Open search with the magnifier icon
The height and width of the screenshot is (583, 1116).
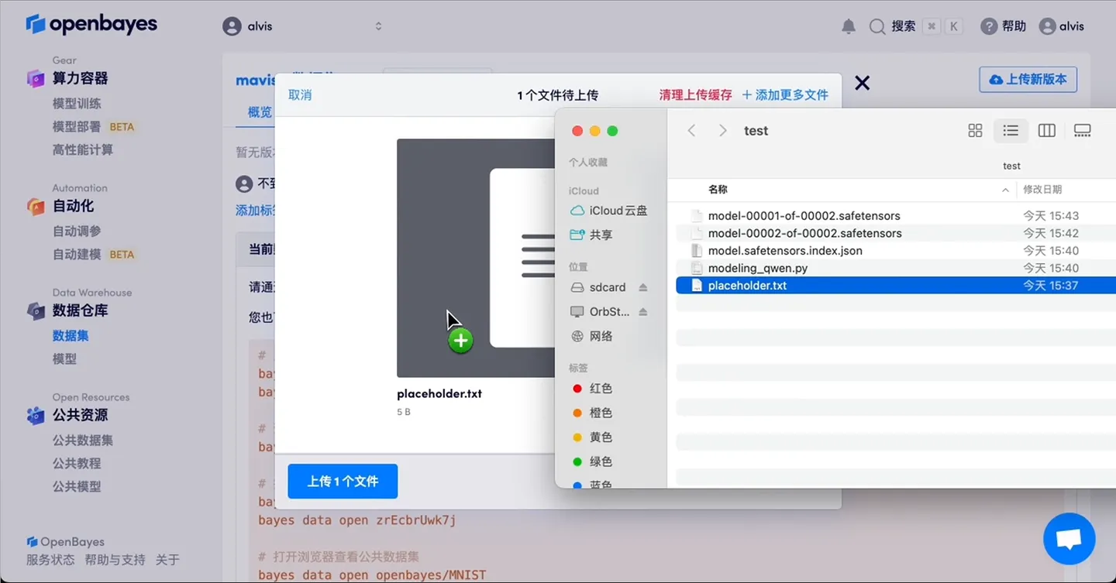click(x=877, y=26)
